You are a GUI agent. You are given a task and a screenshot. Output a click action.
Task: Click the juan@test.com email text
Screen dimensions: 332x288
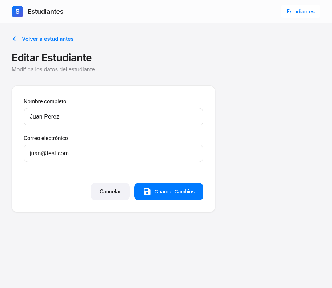pos(49,153)
